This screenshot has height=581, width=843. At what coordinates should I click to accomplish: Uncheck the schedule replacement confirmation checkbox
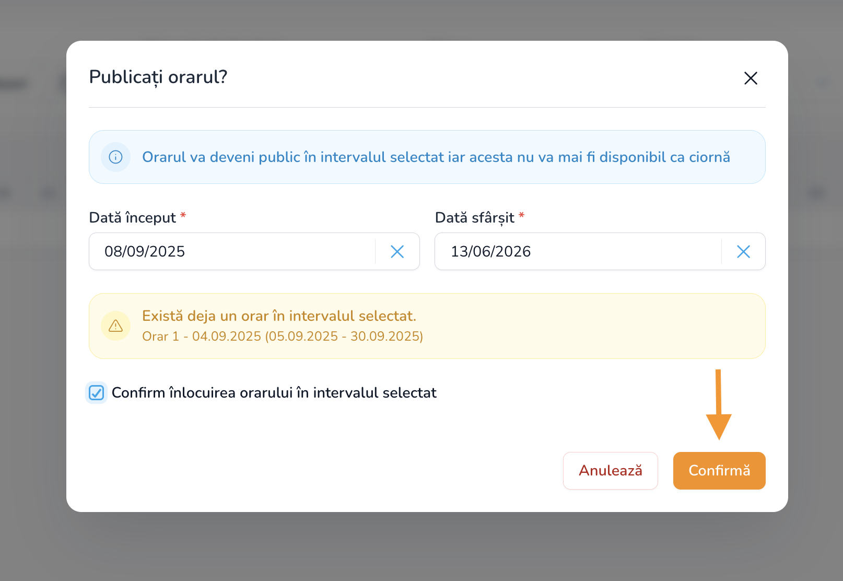click(97, 393)
